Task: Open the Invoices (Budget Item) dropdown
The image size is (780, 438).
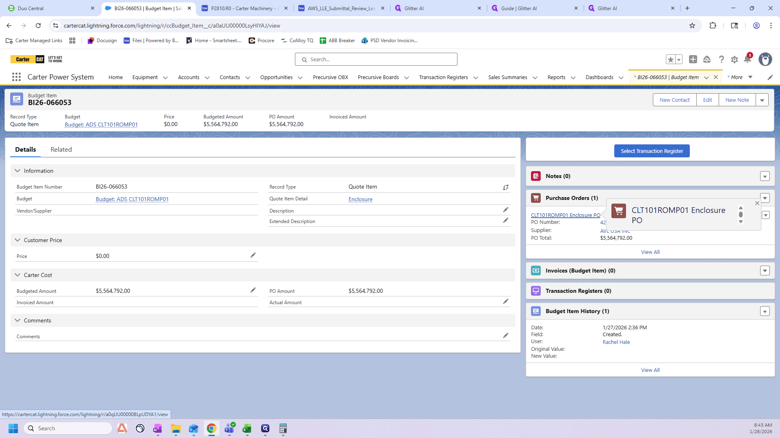Action: [765, 271]
